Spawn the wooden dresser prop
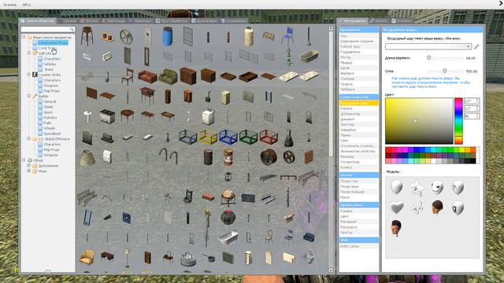 click(187, 76)
